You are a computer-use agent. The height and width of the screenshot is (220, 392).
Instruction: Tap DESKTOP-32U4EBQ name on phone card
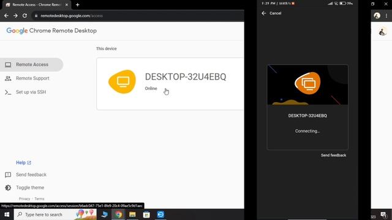coord(307,116)
